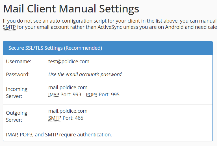
Task: Click the POP3 port number 995
Action: pos(115,95)
